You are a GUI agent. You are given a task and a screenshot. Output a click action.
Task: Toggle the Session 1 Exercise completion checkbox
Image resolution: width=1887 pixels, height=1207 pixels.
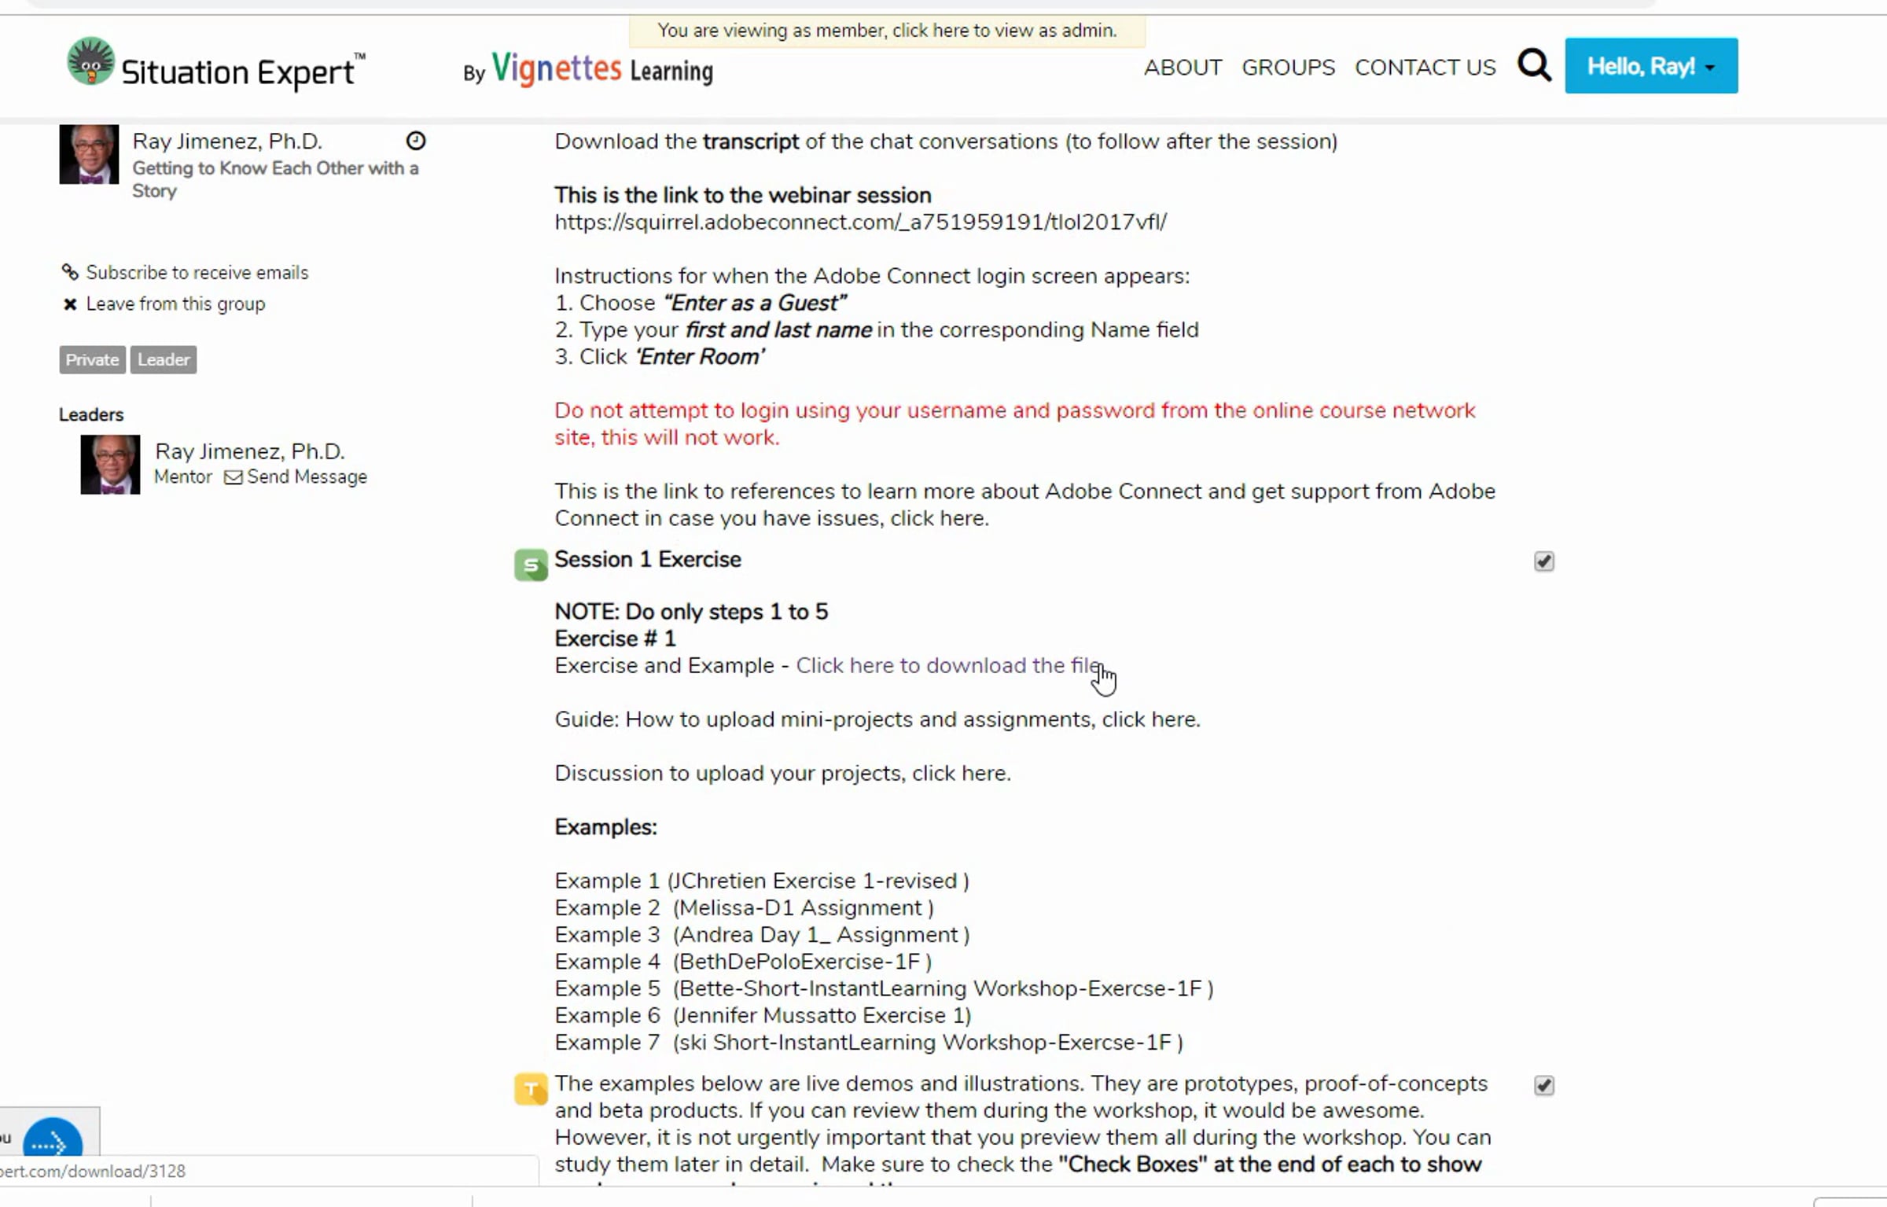[1543, 561]
